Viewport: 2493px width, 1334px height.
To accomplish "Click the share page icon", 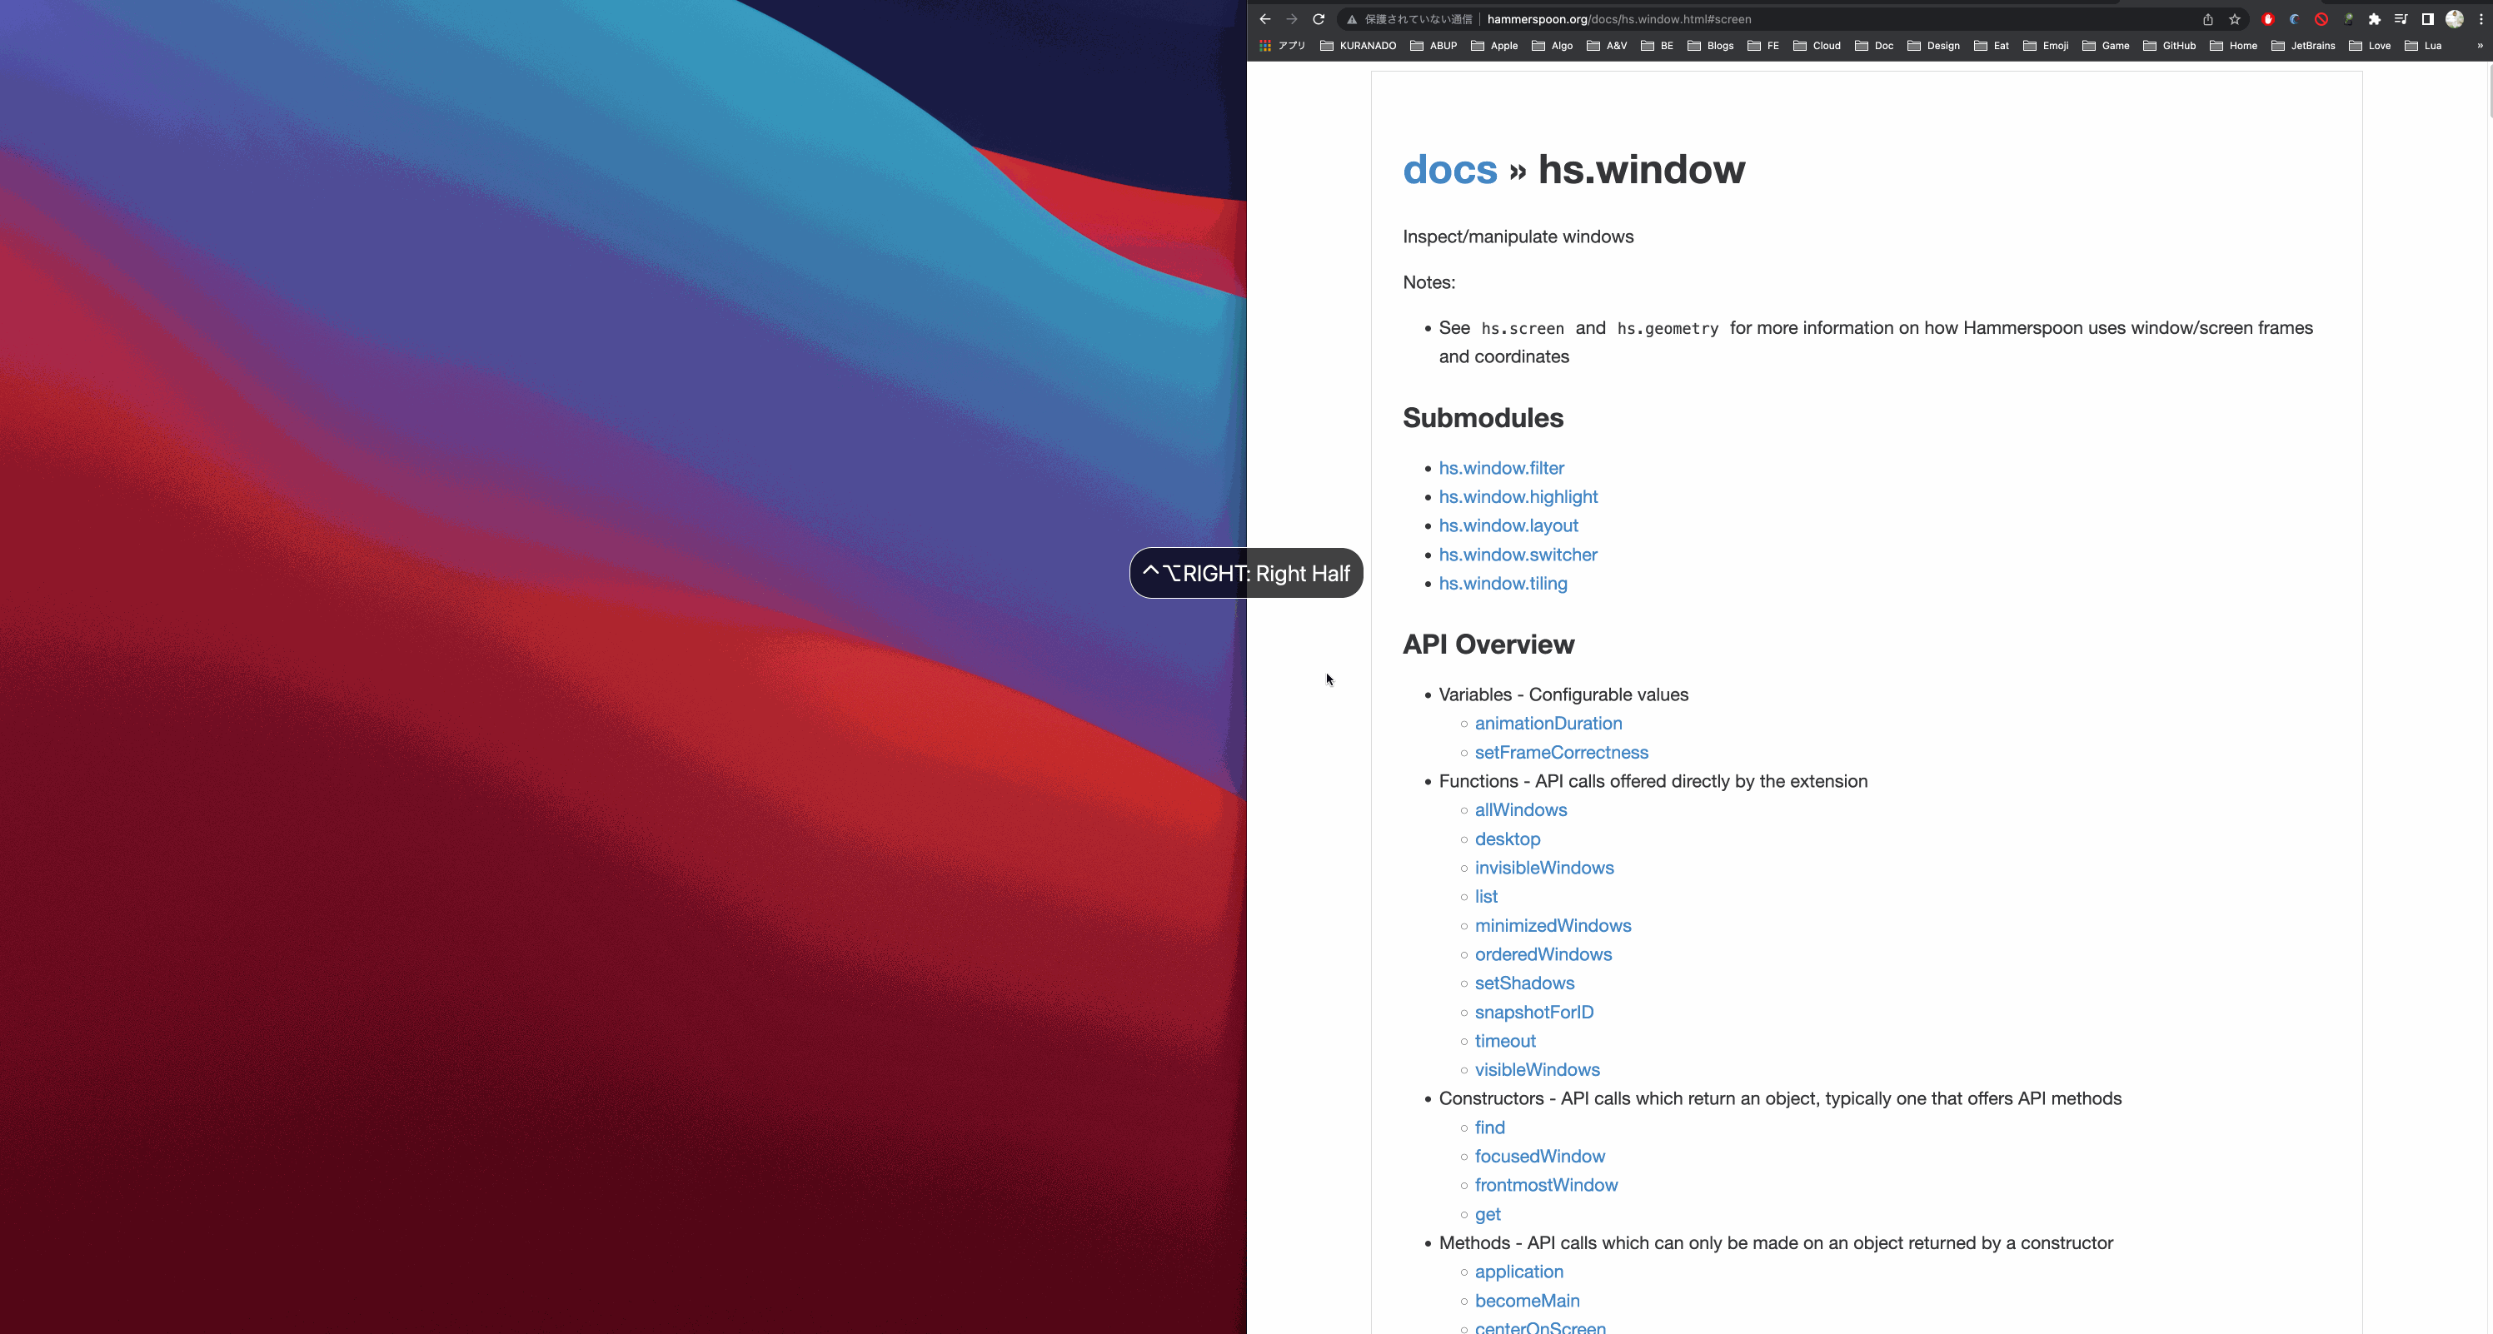I will (x=2207, y=19).
